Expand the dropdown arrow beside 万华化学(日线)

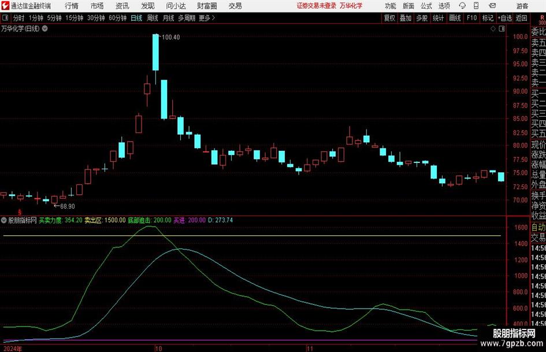45,28
